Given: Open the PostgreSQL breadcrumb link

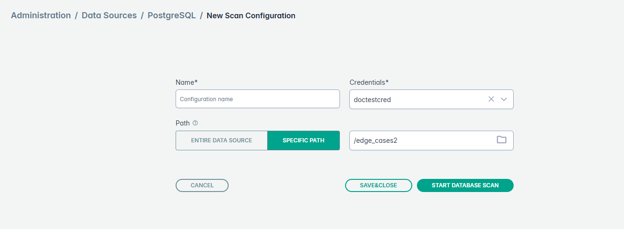Looking at the screenshot, I should click(171, 15).
